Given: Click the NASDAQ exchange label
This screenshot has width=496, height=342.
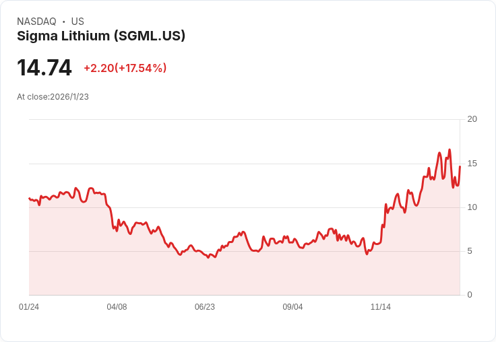Looking at the screenshot, I should coord(36,22).
